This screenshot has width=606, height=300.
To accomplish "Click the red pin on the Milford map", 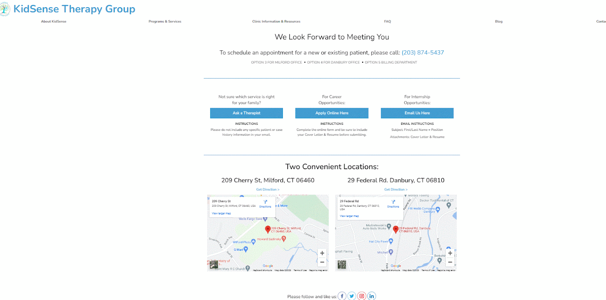I will pos(268,229).
